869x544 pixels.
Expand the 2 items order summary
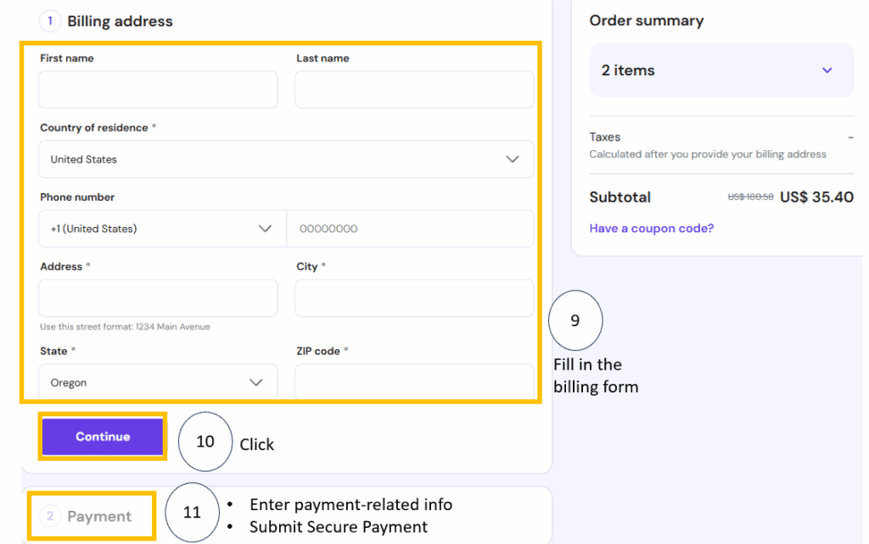(x=721, y=70)
